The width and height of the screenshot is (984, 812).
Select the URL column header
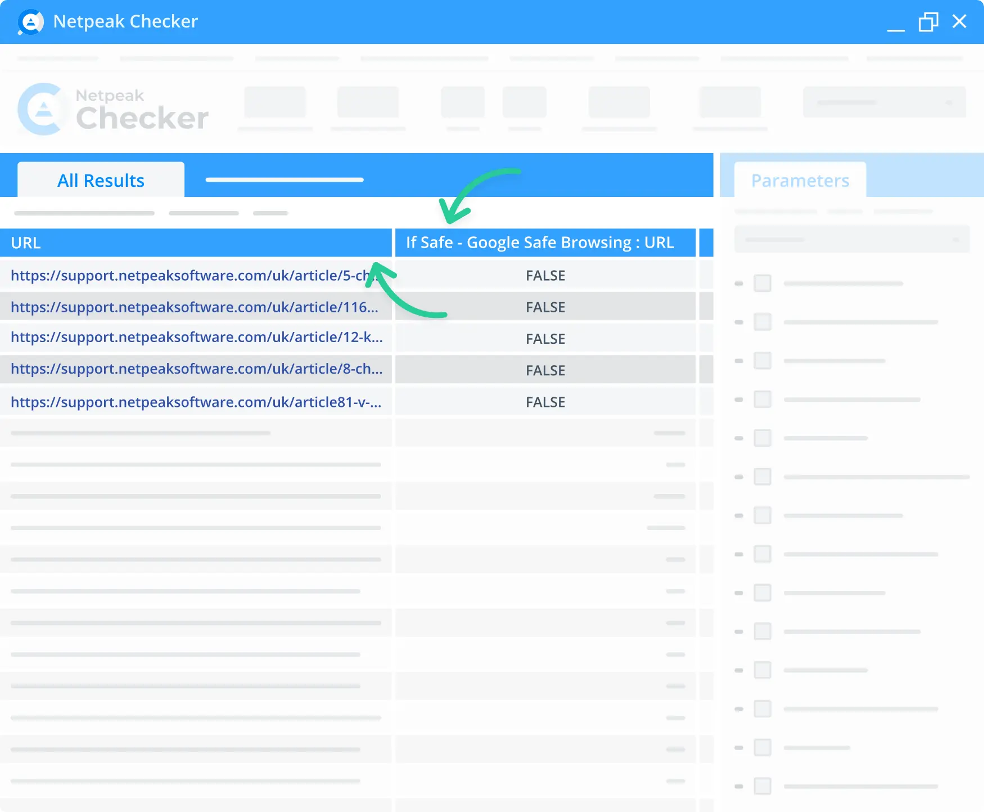196,243
